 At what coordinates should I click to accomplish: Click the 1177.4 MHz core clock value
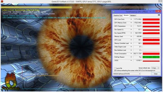[138, 19]
